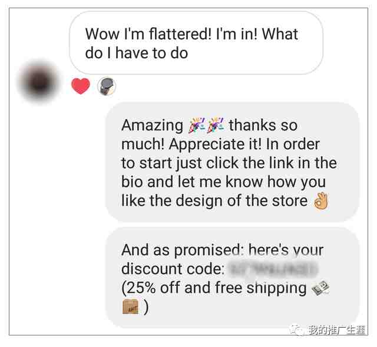Click "design of the store" text
377x347 pixels.
pos(242,201)
